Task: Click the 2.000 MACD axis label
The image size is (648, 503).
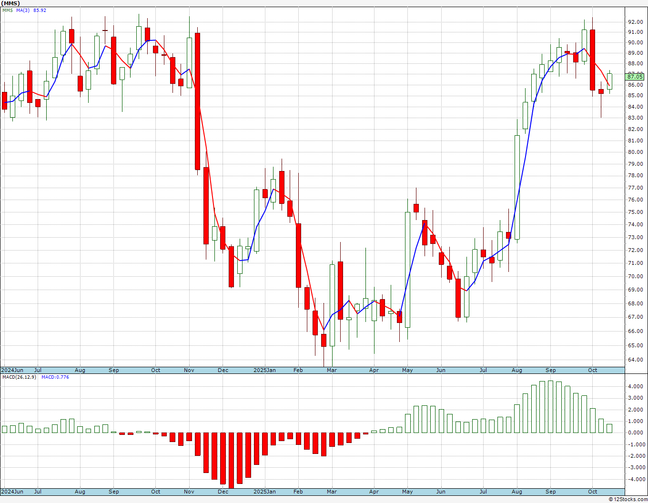Action: tap(636, 410)
